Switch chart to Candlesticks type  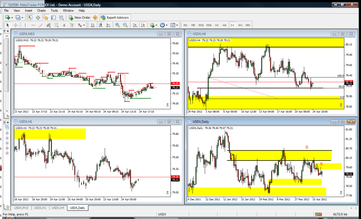click(x=100, y=25)
